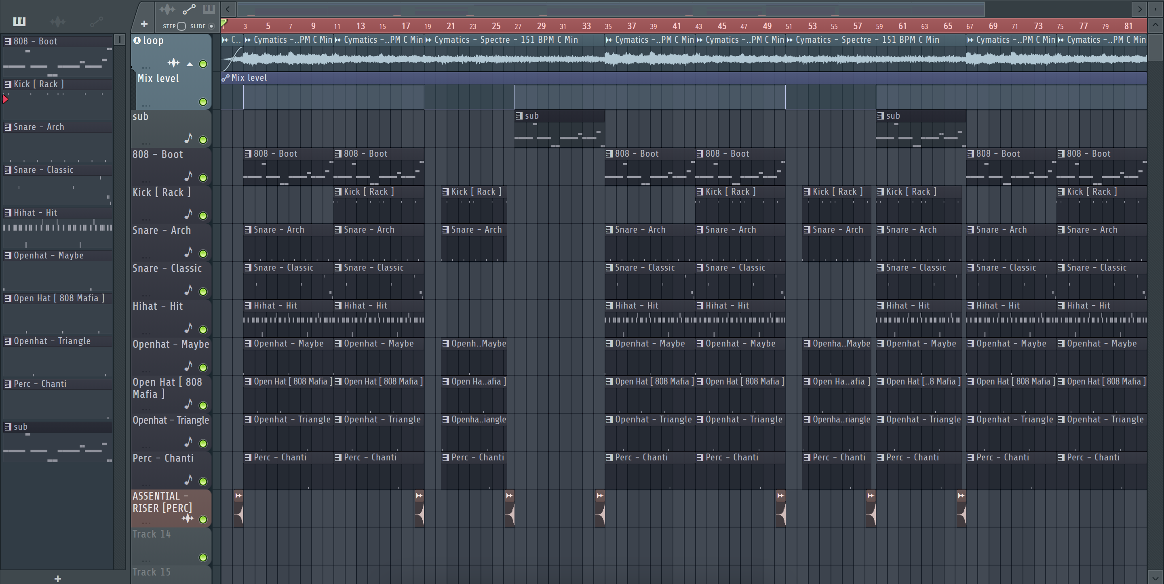Click the Openhat - Triangle track note icon
Screen dimensions: 1164x584
188,441
